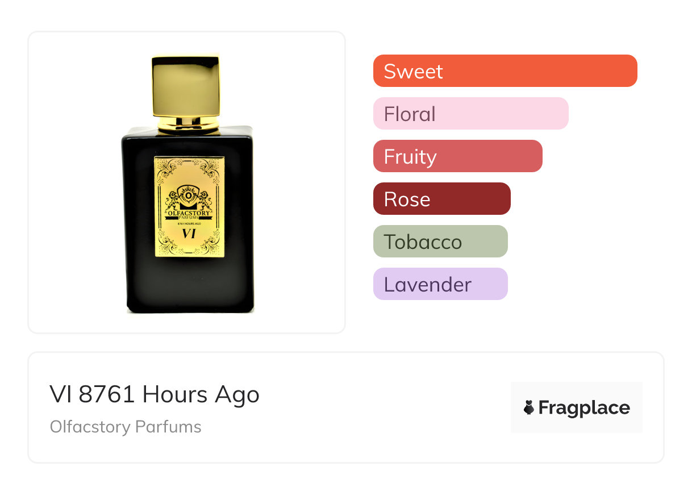The image size is (692, 491).
Task: Pick the dark red Rose accord bar
Action: 442,199
